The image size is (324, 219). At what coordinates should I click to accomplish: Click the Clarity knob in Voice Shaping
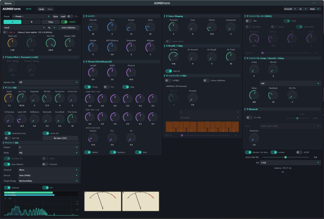(212, 27)
